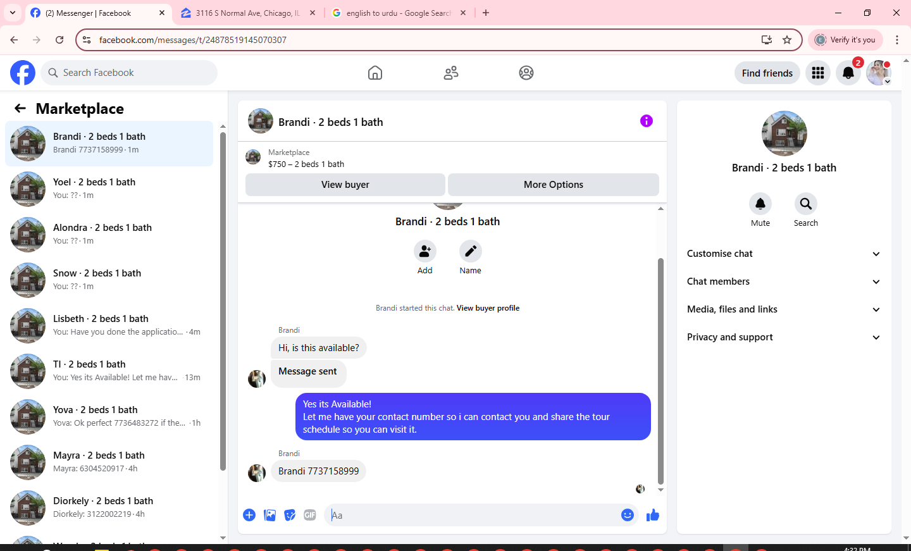Image resolution: width=911 pixels, height=551 pixels.
Task: Send a thumbs-up like
Action: tap(653, 515)
